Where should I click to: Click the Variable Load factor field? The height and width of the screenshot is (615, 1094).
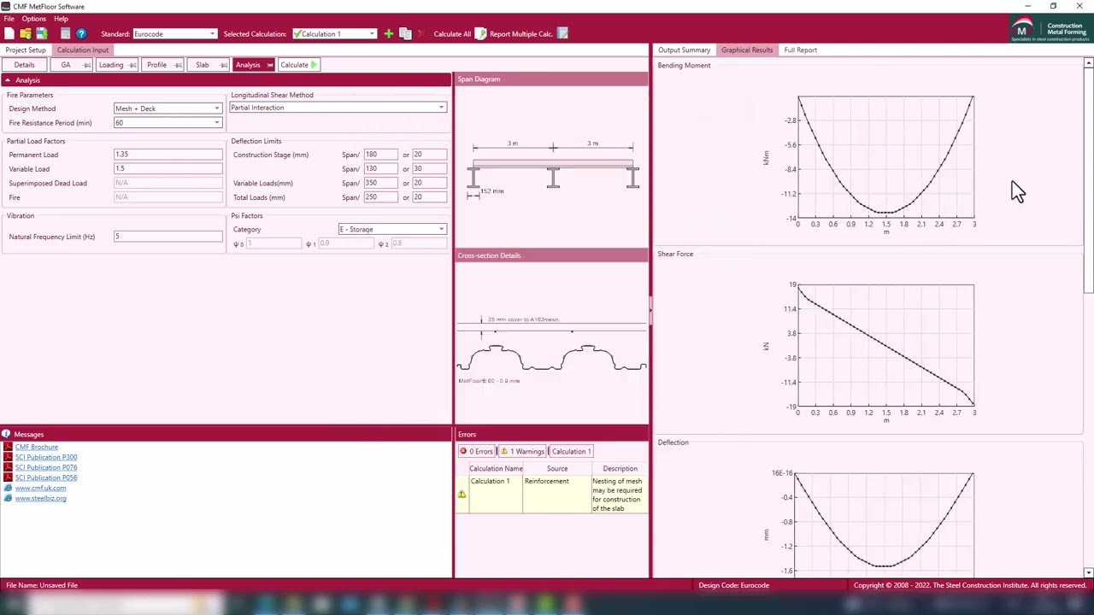coord(168,168)
